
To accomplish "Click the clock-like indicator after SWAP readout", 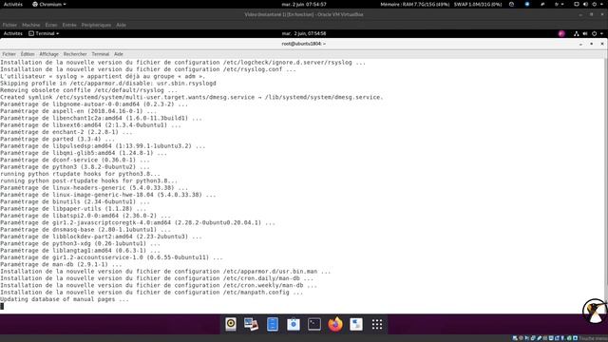I will pos(511,4).
